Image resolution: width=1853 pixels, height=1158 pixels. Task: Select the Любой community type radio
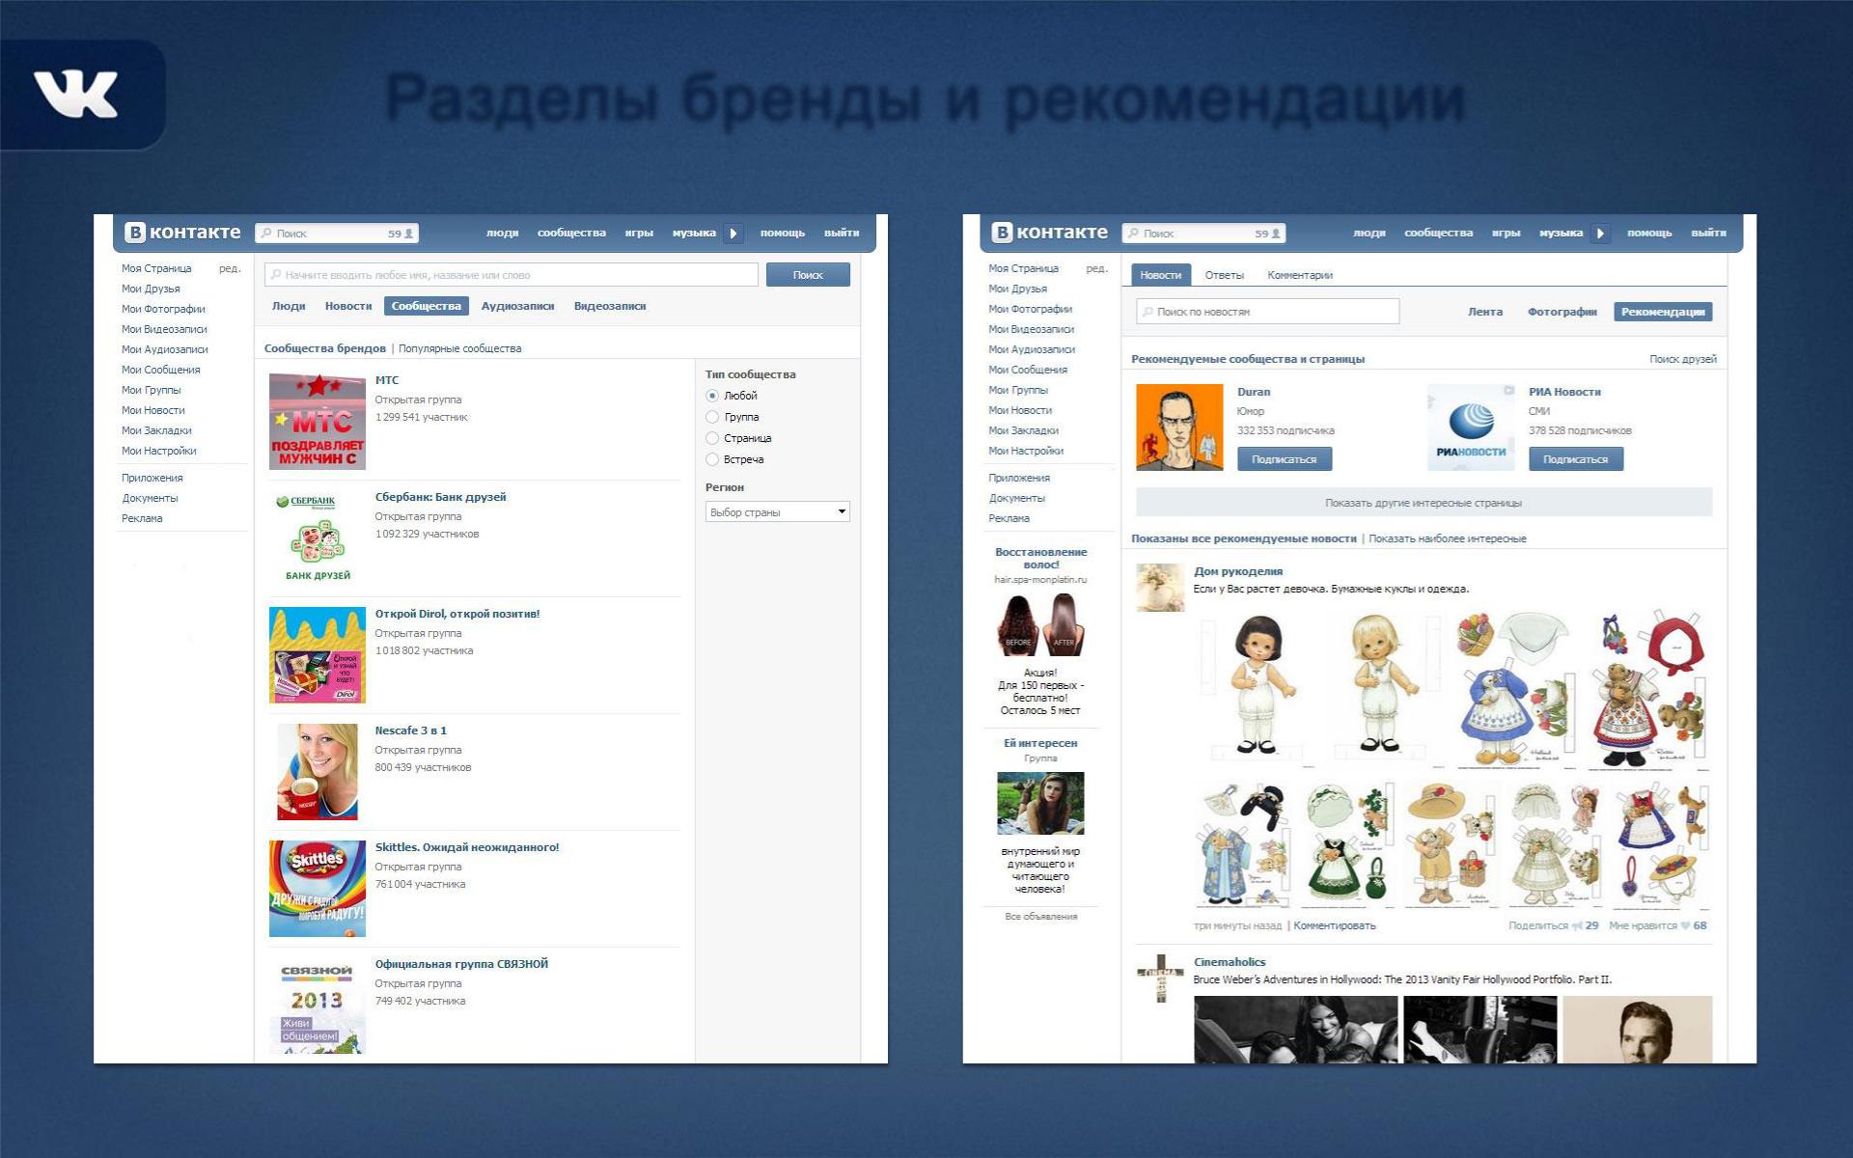click(x=712, y=396)
